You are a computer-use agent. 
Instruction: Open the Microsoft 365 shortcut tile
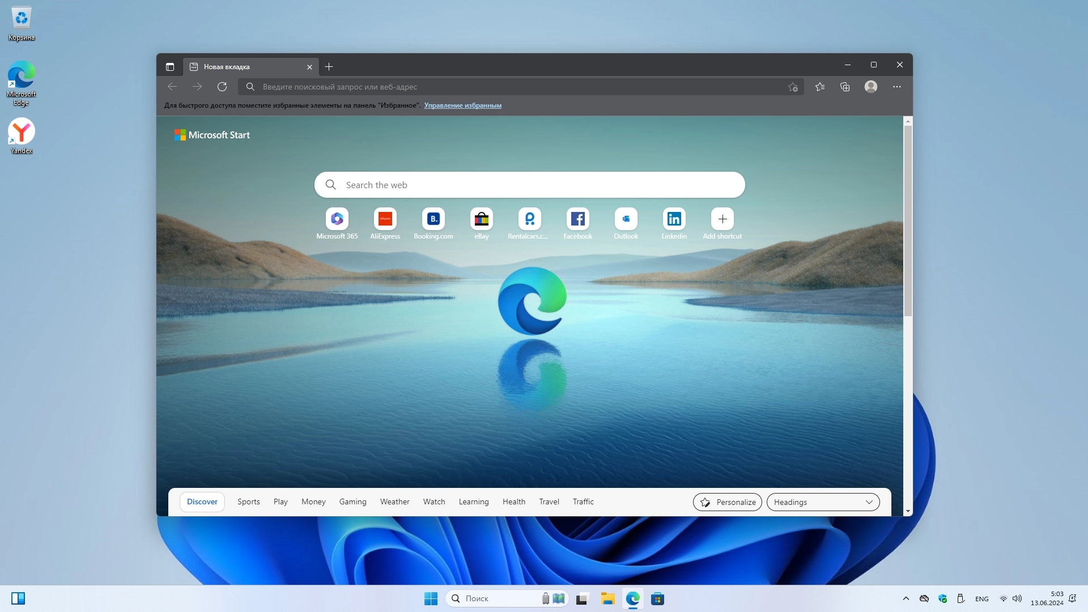click(337, 219)
